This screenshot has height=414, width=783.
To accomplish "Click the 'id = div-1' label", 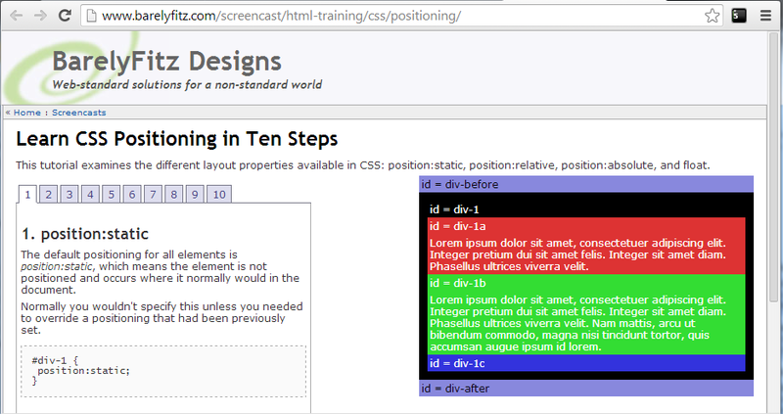I will point(454,209).
